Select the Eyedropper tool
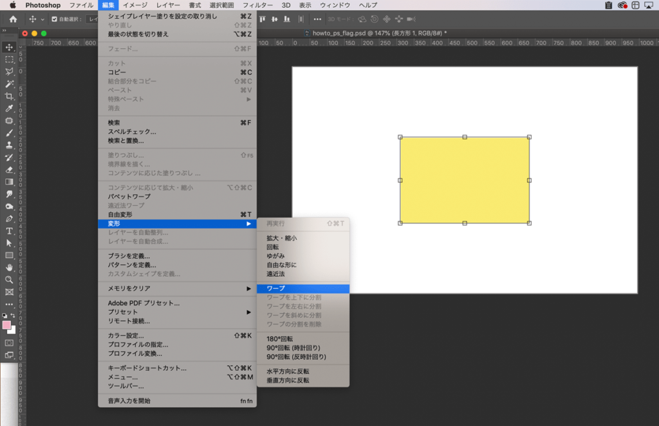659x426 pixels. (x=10, y=108)
